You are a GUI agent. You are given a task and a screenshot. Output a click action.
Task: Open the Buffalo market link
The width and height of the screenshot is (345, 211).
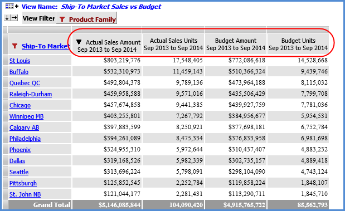click(x=19, y=72)
